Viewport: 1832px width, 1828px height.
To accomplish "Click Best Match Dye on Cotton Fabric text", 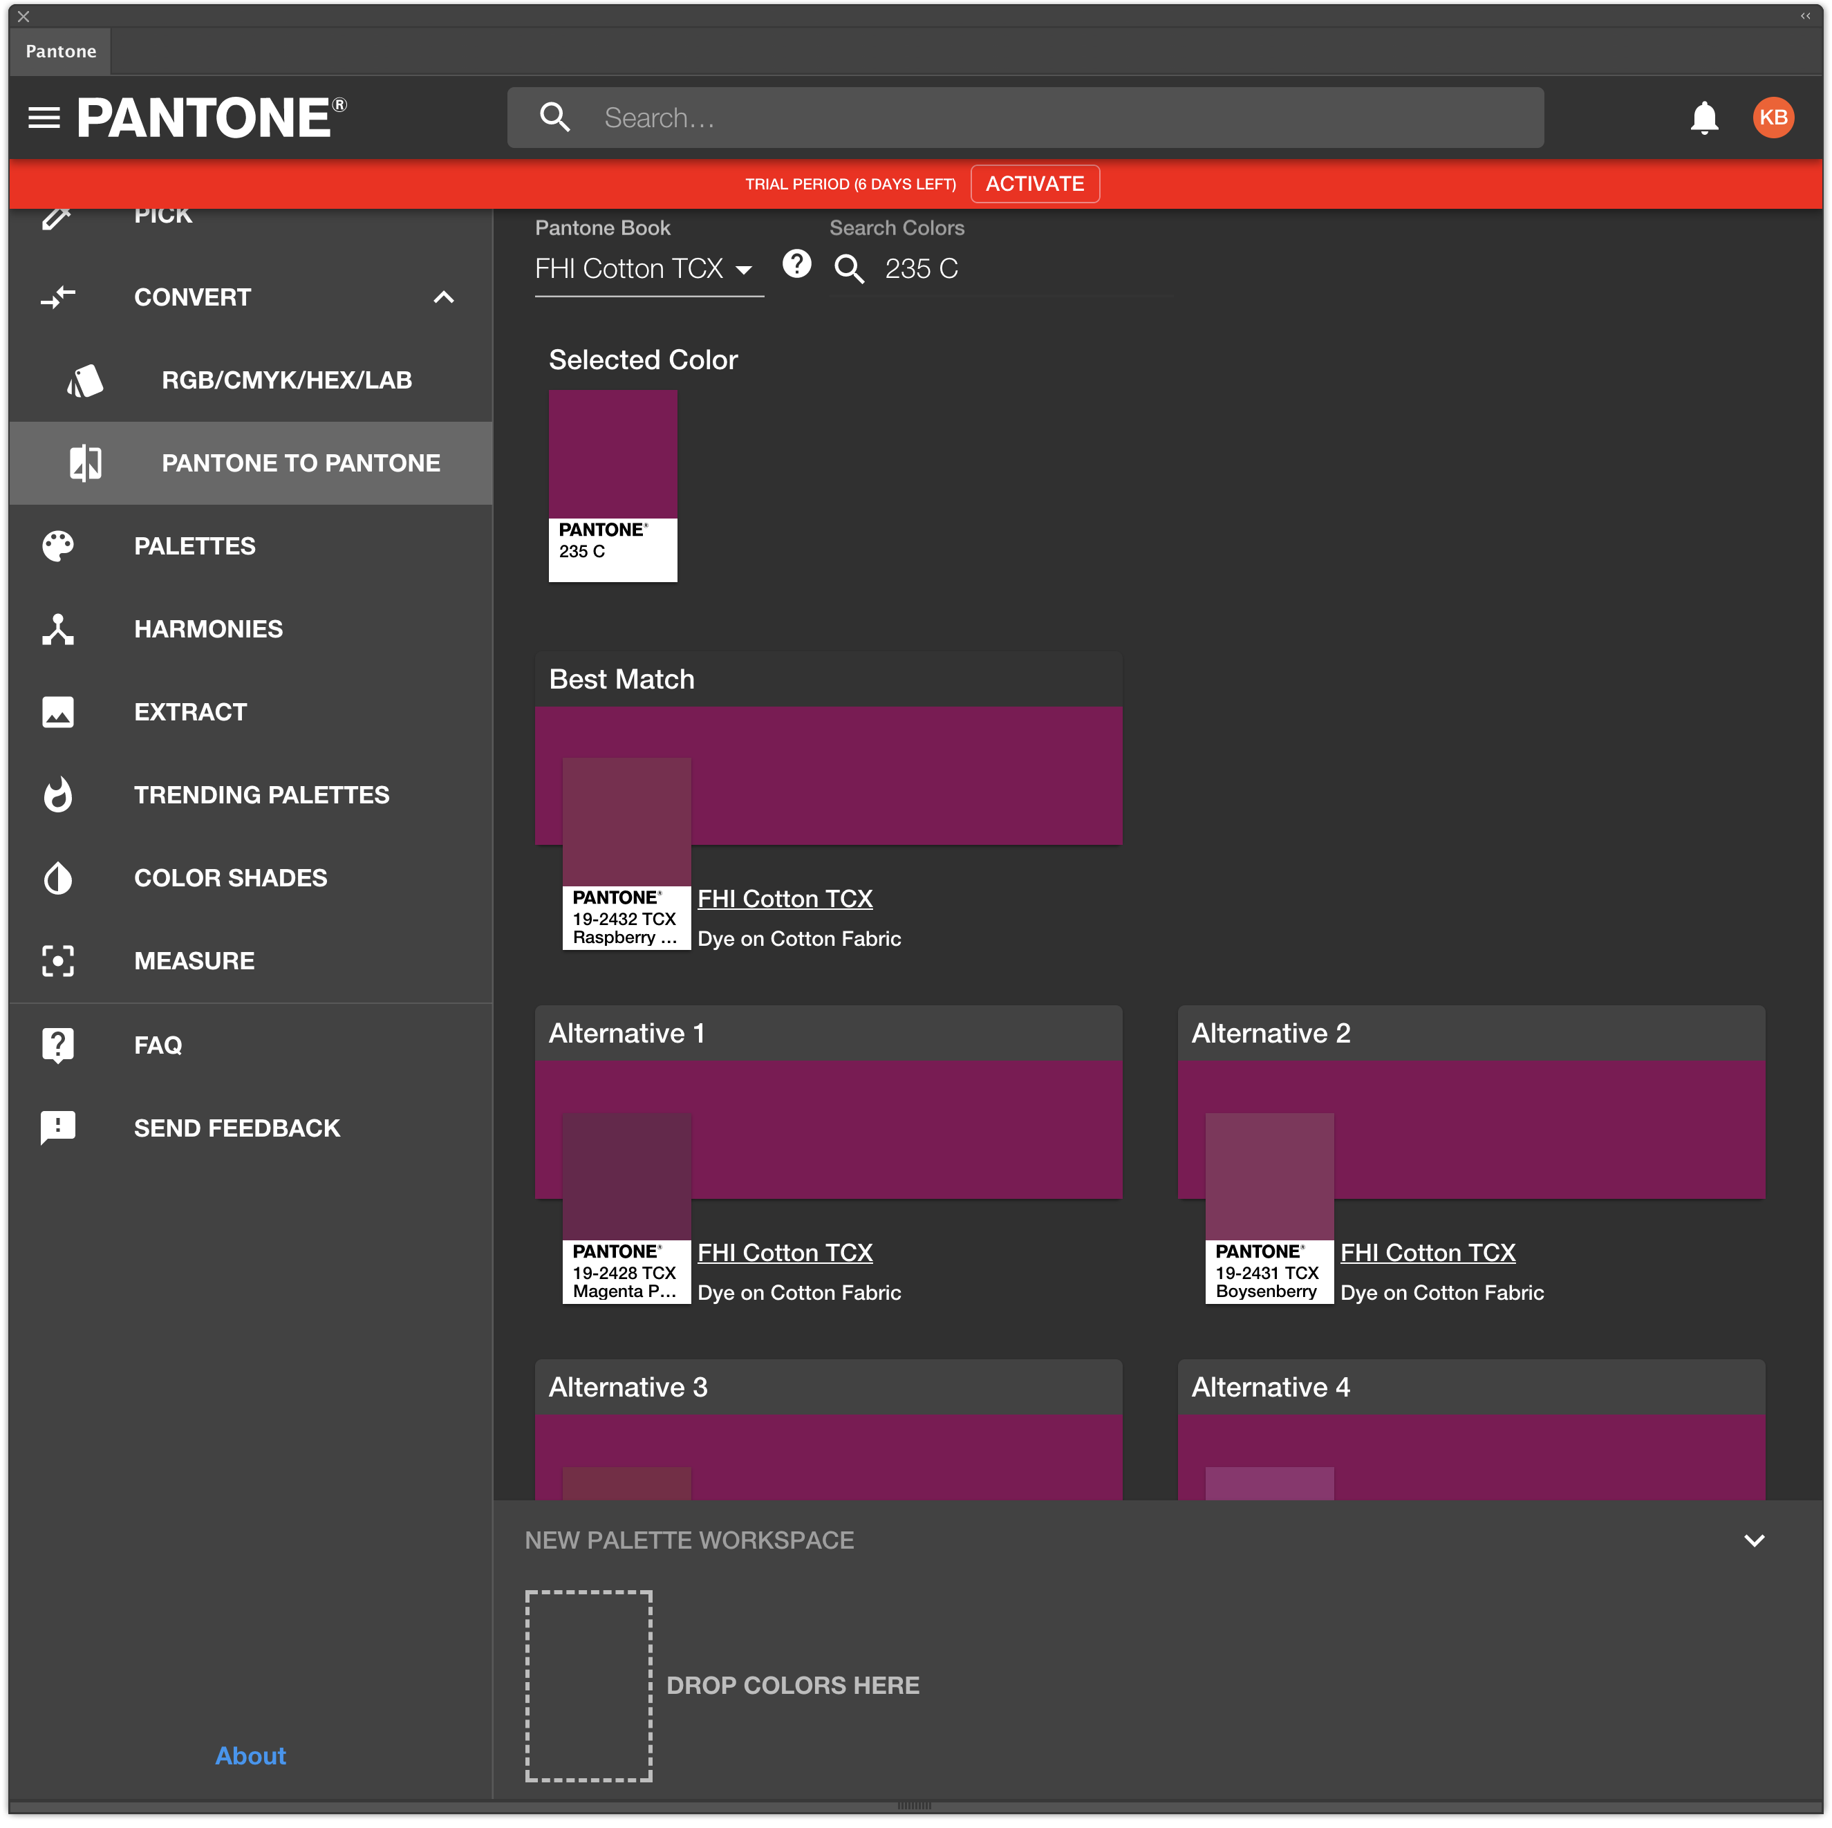I will point(799,939).
